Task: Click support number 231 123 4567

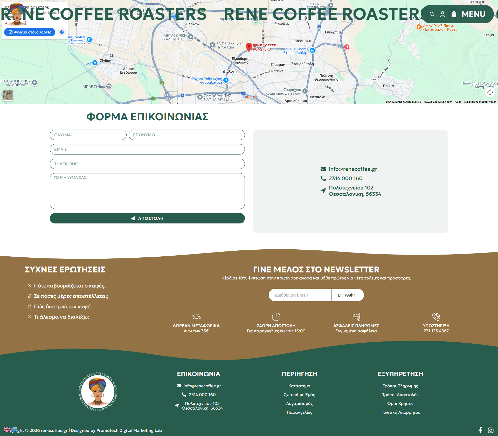Action: coord(436,331)
